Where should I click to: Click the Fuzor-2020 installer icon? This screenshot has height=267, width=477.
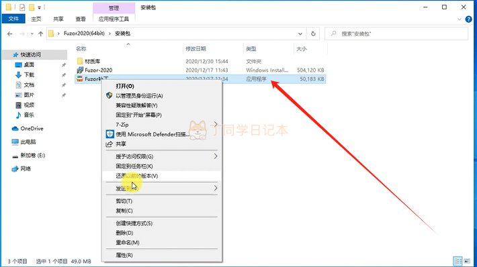tap(80, 70)
